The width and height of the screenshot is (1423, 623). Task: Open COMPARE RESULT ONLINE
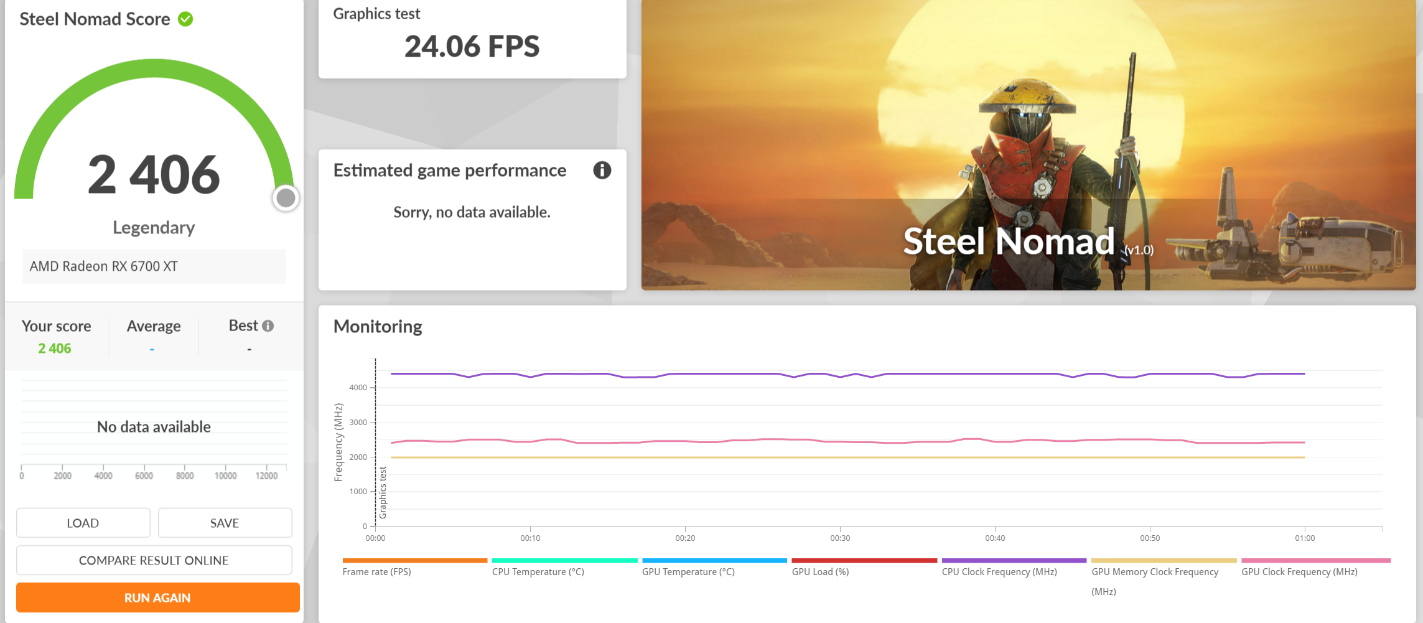click(x=154, y=560)
